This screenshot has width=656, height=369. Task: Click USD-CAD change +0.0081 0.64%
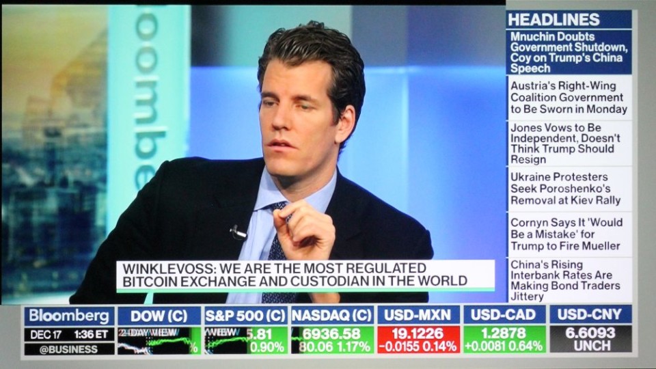[x=504, y=346]
